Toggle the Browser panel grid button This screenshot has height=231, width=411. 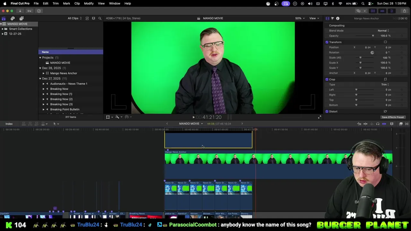click(x=373, y=11)
